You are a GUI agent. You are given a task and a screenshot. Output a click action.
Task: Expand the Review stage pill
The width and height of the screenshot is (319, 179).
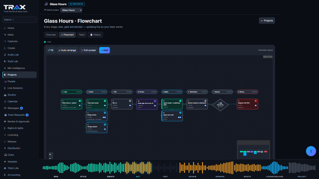[x=147, y=92]
